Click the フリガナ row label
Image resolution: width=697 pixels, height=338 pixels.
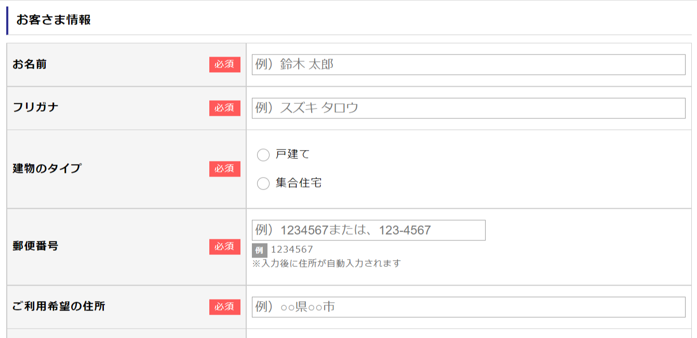[35, 108]
